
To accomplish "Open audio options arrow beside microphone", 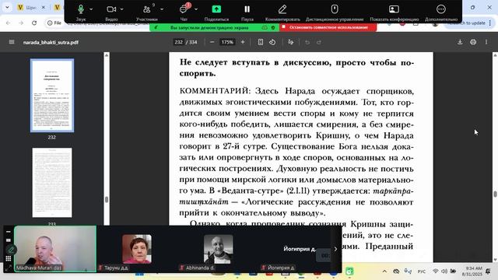I will coord(91,9).
